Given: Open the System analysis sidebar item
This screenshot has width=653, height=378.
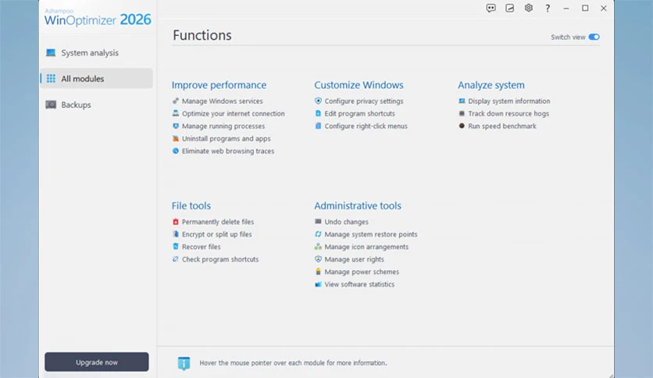Looking at the screenshot, I should point(96,53).
